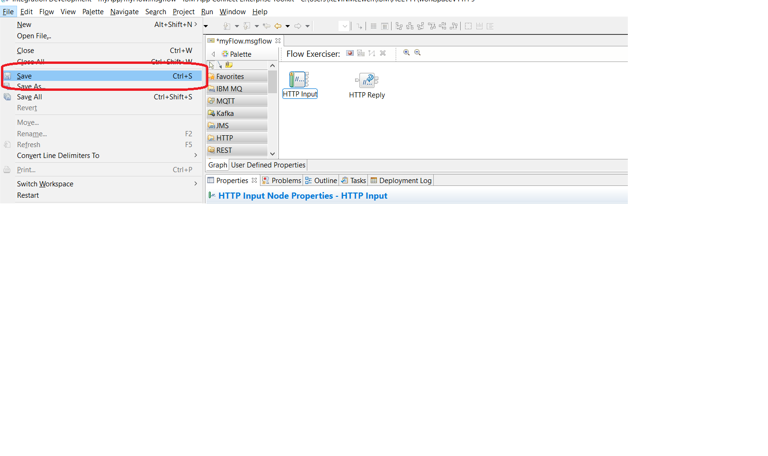The image size is (768, 456).
Task: Pick the palette selection arrow tool
Action: (212, 65)
